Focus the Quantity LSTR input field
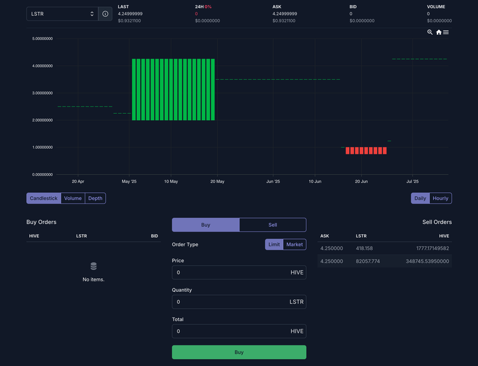This screenshot has width=478, height=366. coord(239,302)
